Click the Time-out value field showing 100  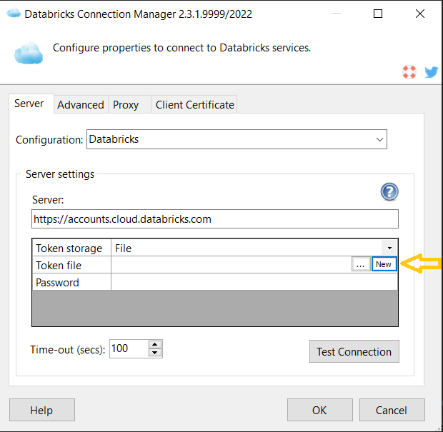tap(129, 348)
